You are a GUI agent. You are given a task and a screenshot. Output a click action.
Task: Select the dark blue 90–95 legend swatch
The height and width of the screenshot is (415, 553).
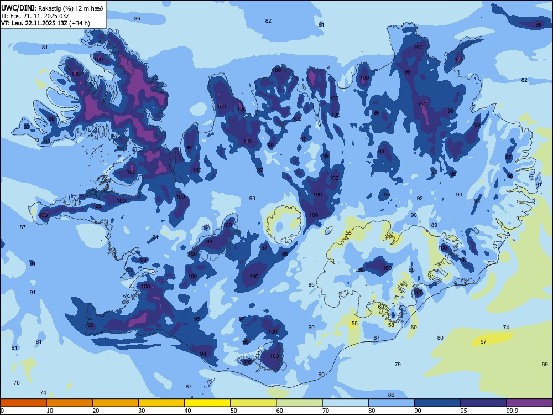coord(437,403)
